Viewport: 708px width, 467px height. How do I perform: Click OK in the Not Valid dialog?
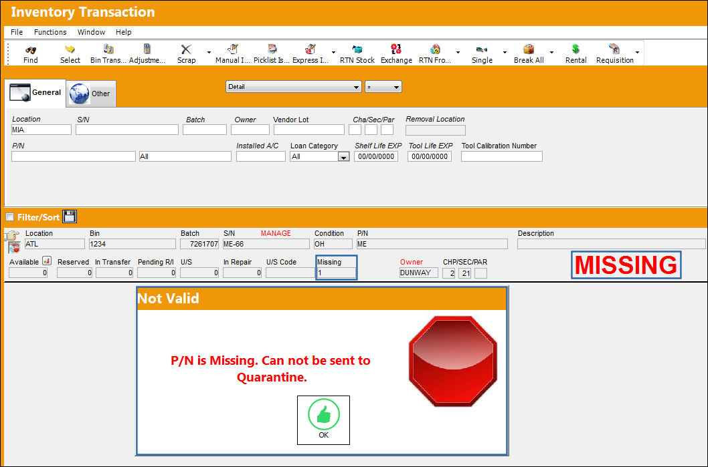[323, 420]
